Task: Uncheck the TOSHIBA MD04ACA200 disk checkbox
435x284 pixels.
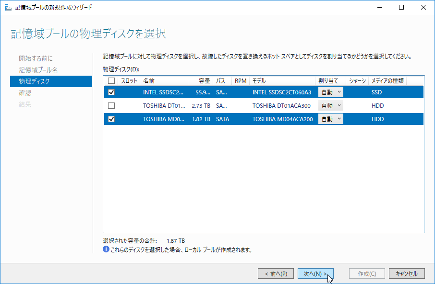Action: click(x=111, y=119)
